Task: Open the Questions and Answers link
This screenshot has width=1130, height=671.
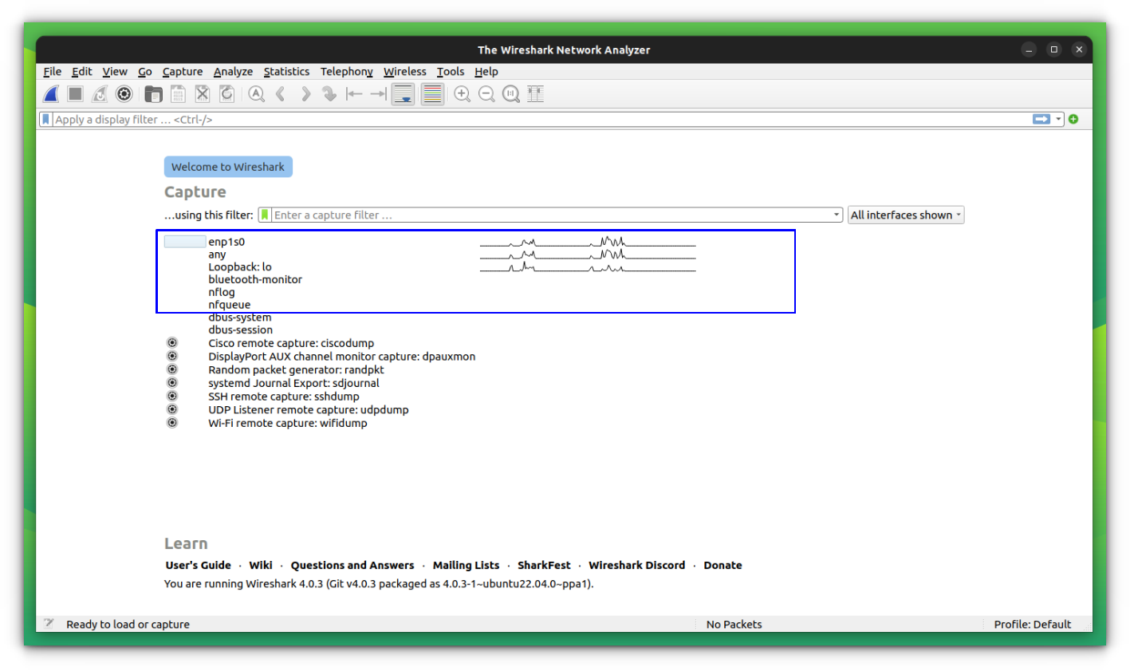Action: pos(352,565)
